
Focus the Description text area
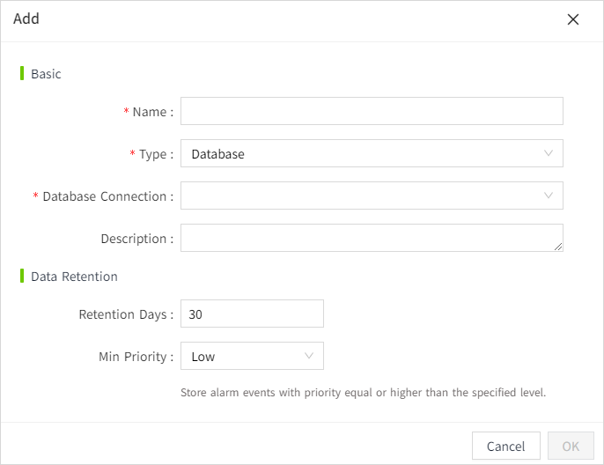click(x=371, y=238)
